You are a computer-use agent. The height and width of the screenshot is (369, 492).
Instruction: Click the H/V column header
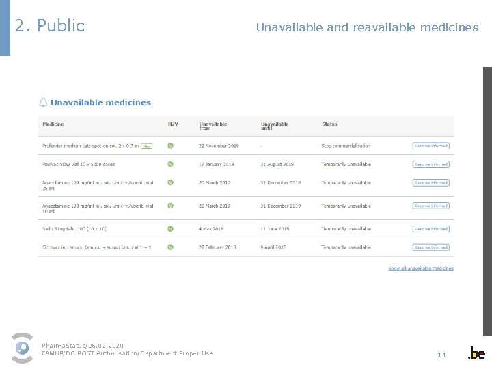173,124
